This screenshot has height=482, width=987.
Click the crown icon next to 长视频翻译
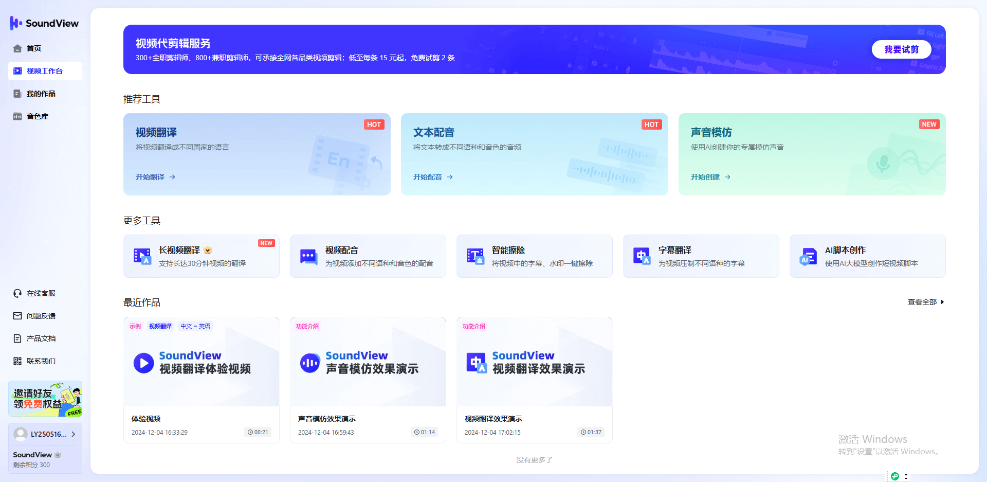(208, 251)
